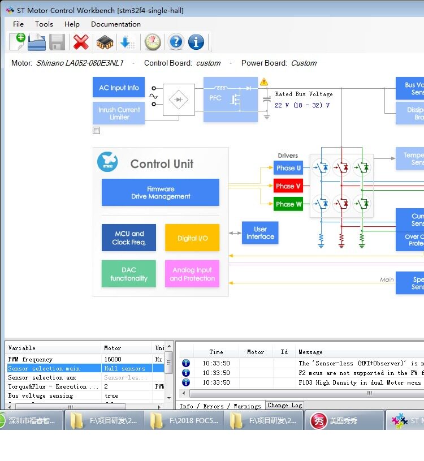Select the Sensor selection main row
This screenshot has height=461, width=424.
85,368
